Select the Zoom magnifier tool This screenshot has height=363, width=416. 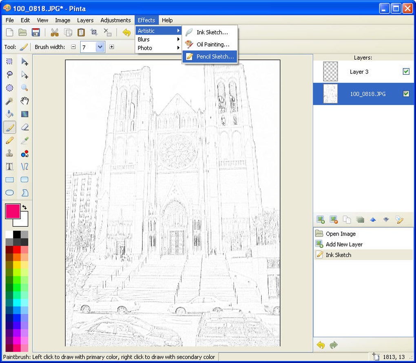coord(24,88)
